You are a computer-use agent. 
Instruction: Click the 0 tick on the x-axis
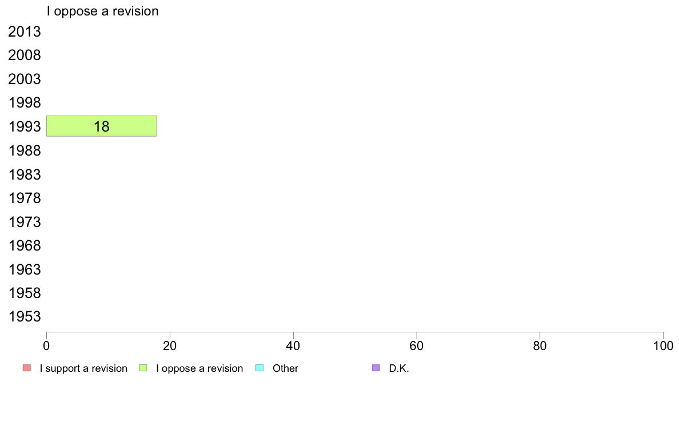pyautogui.click(x=46, y=345)
